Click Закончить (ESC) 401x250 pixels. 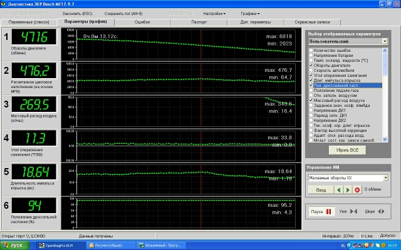pyautogui.click(x=77, y=14)
